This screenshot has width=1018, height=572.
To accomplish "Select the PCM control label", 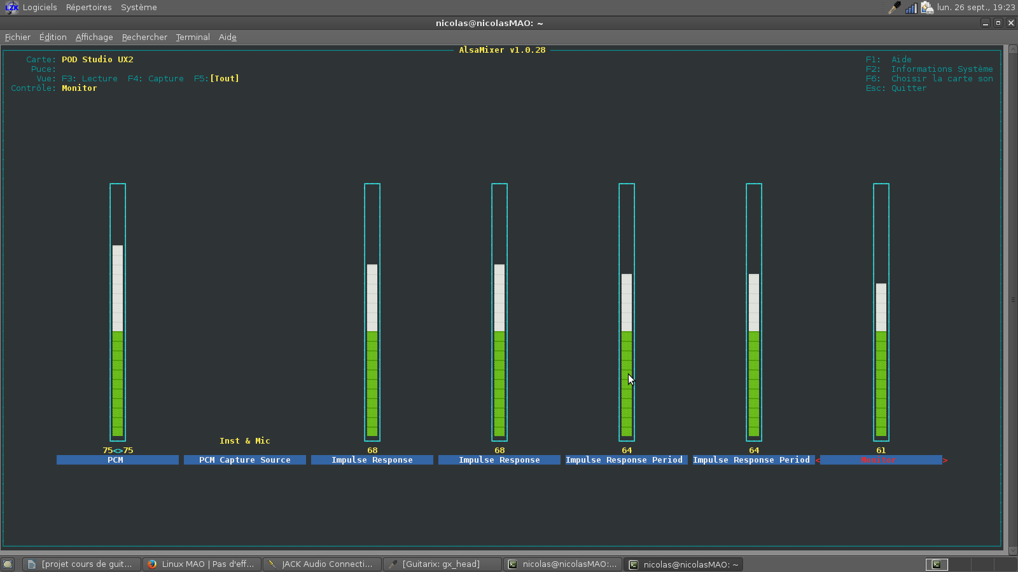I will [118, 460].
